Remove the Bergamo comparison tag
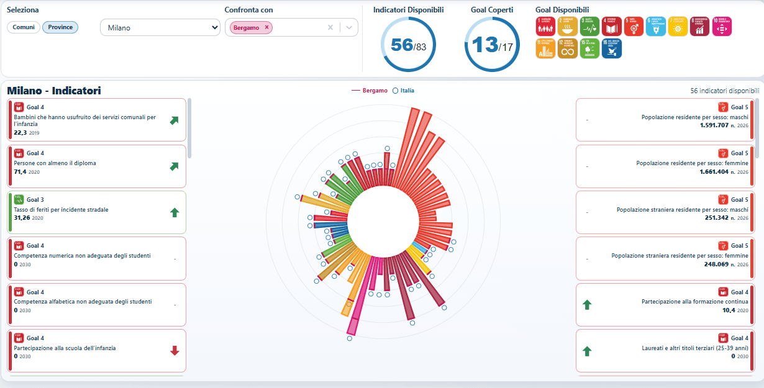The image size is (764, 388). (x=266, y=27)
